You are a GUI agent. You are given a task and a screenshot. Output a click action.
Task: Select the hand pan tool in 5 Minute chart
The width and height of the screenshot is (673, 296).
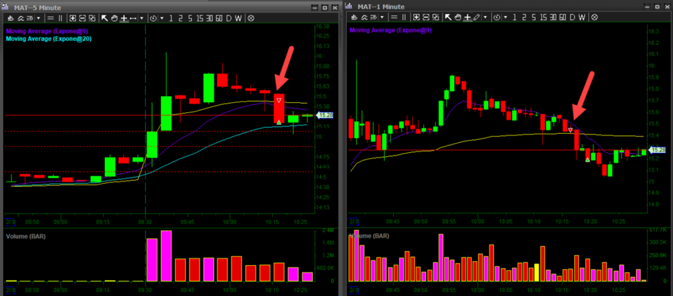115,18
